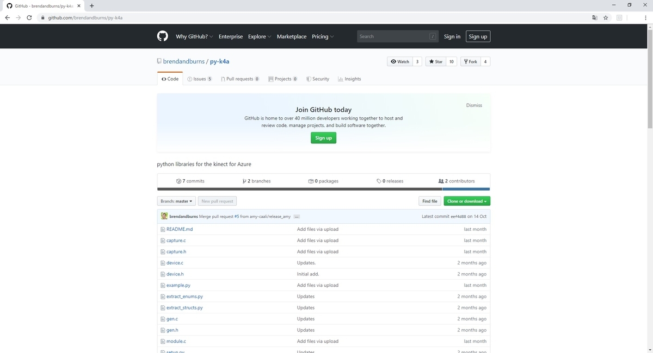
Task: Open the device.c file
Action: [x=175, y=263]
